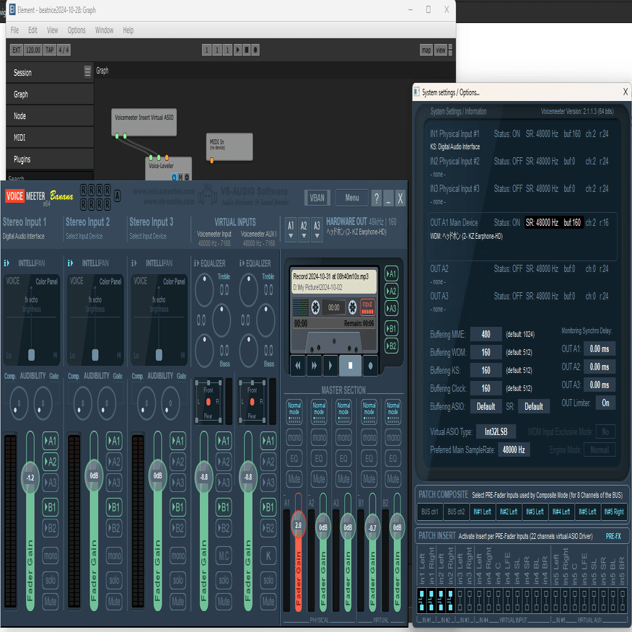Image resolution: width=632 pixels, height=632 pixels.
Task: Click the play button on cassette recorder
Action: [x=330, y=366]
